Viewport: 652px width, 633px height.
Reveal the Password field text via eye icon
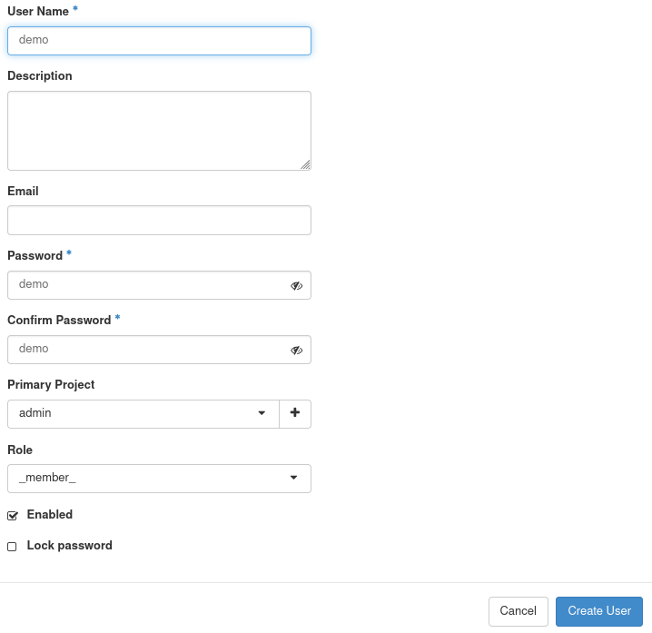tap(296, 285)
